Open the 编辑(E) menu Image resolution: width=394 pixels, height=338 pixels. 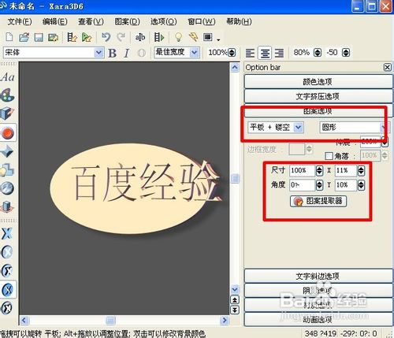tap(55, 21)
